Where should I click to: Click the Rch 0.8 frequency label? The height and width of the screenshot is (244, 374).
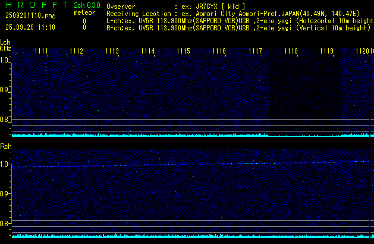tap(5, 224)
